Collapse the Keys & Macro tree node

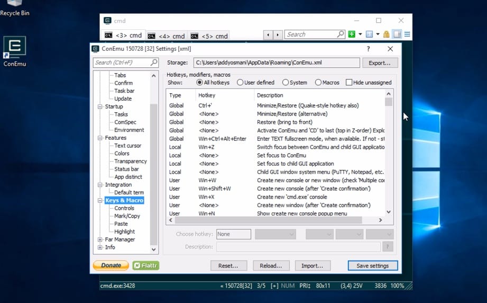(100, 201)
